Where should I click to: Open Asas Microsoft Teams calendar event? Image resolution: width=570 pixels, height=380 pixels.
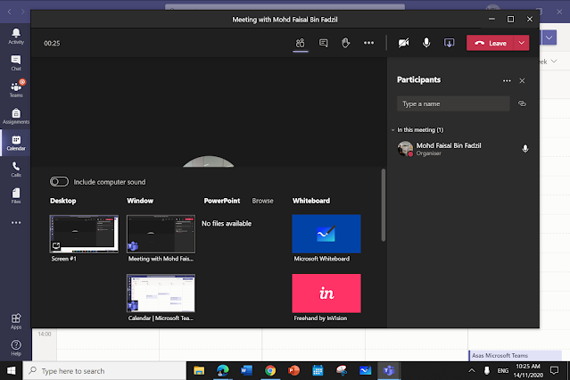516,355
